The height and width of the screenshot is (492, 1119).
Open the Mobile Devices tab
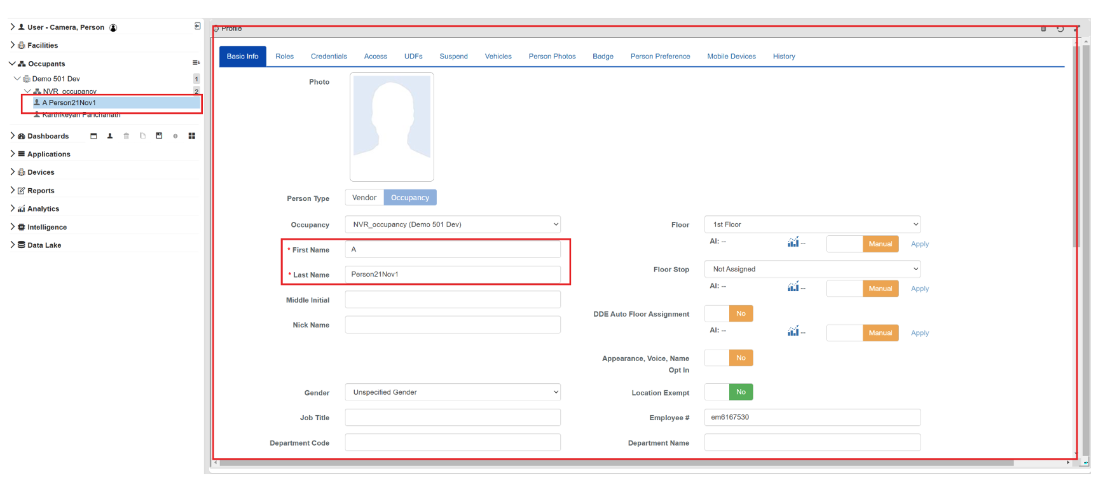[x=731, y=57]
